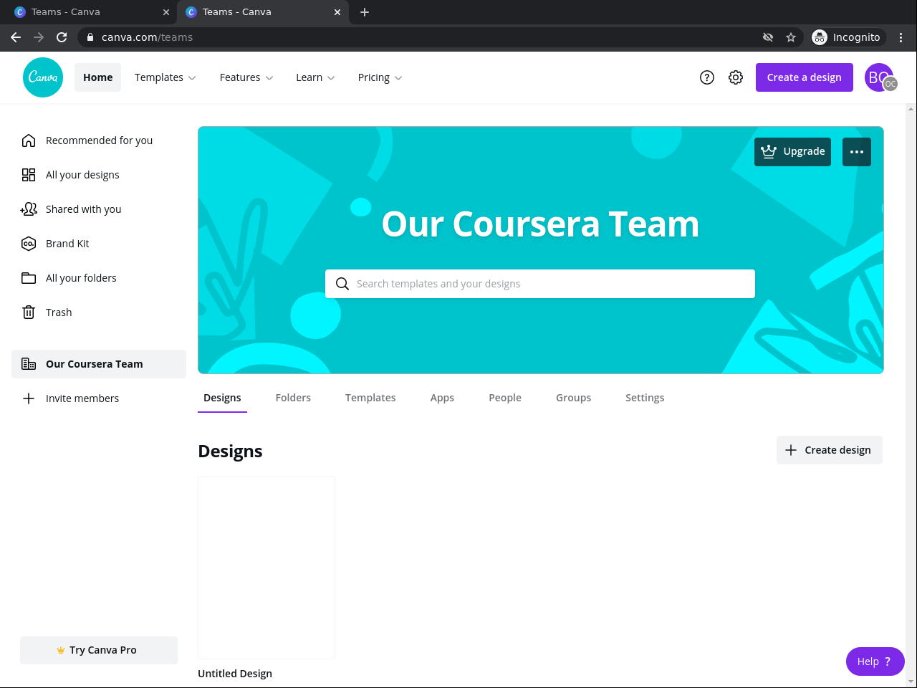The image size is (917, 688).
Task: Click the search templates input field
Action: coord(540,284)
